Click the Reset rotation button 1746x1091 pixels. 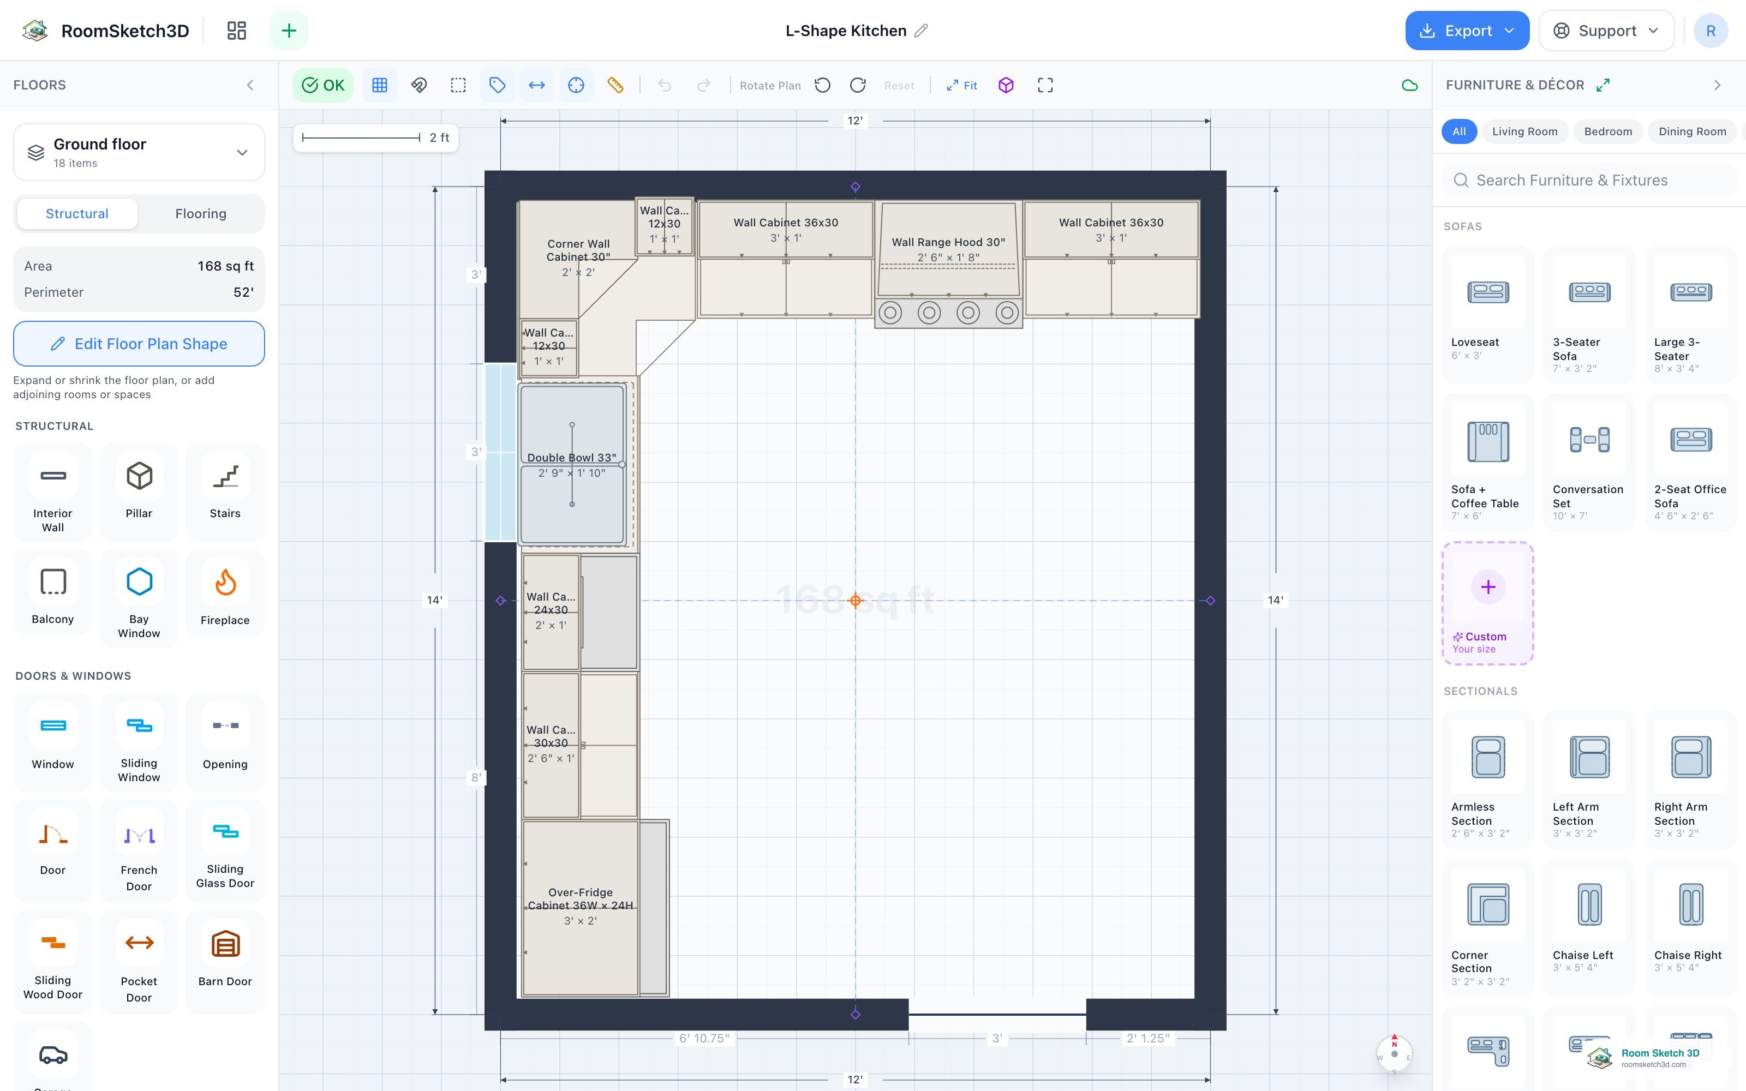(x=899, y=85)
